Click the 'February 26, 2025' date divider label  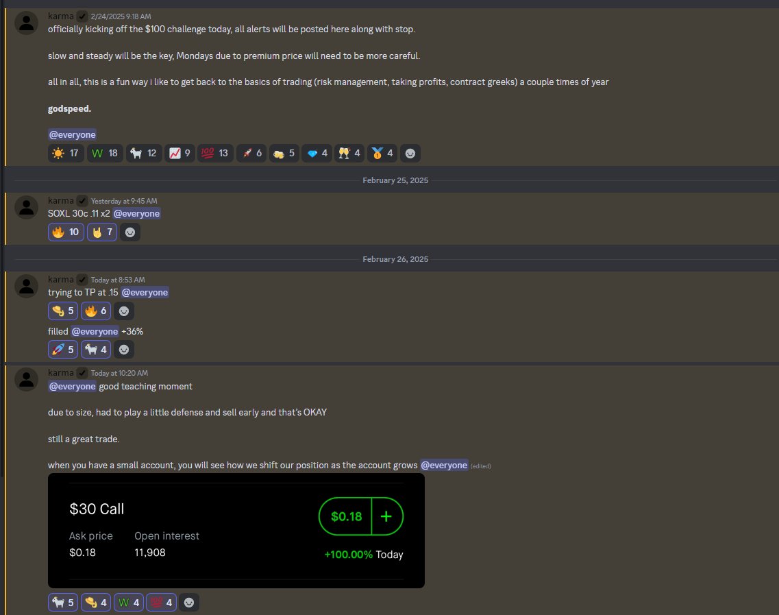pos(395,259)
